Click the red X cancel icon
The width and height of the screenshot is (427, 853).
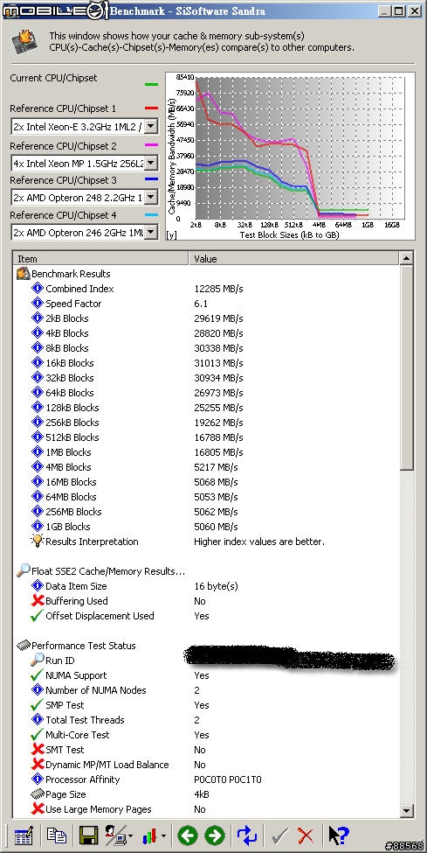click(306, 836)
